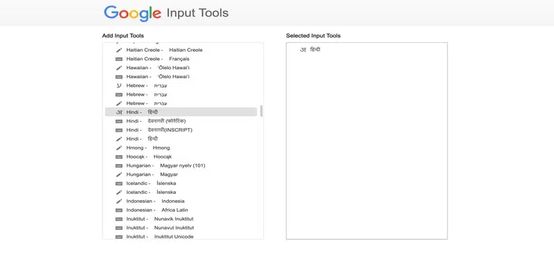Click the Indonesian Indonesia pencil icon

click(119, 201)
